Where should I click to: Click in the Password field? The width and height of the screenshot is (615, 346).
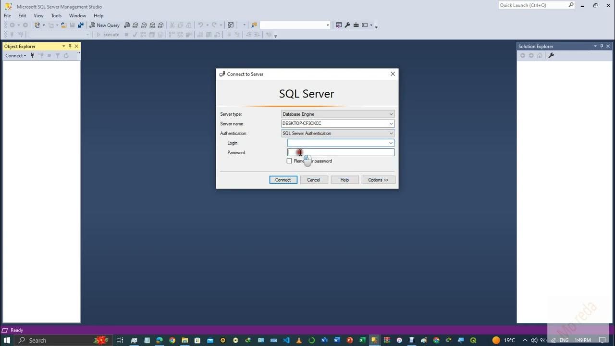click(341, 152)
